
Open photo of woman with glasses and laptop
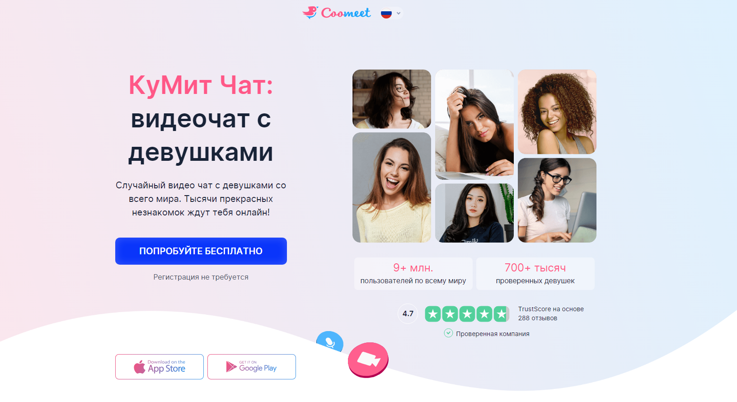coord(557,201)
